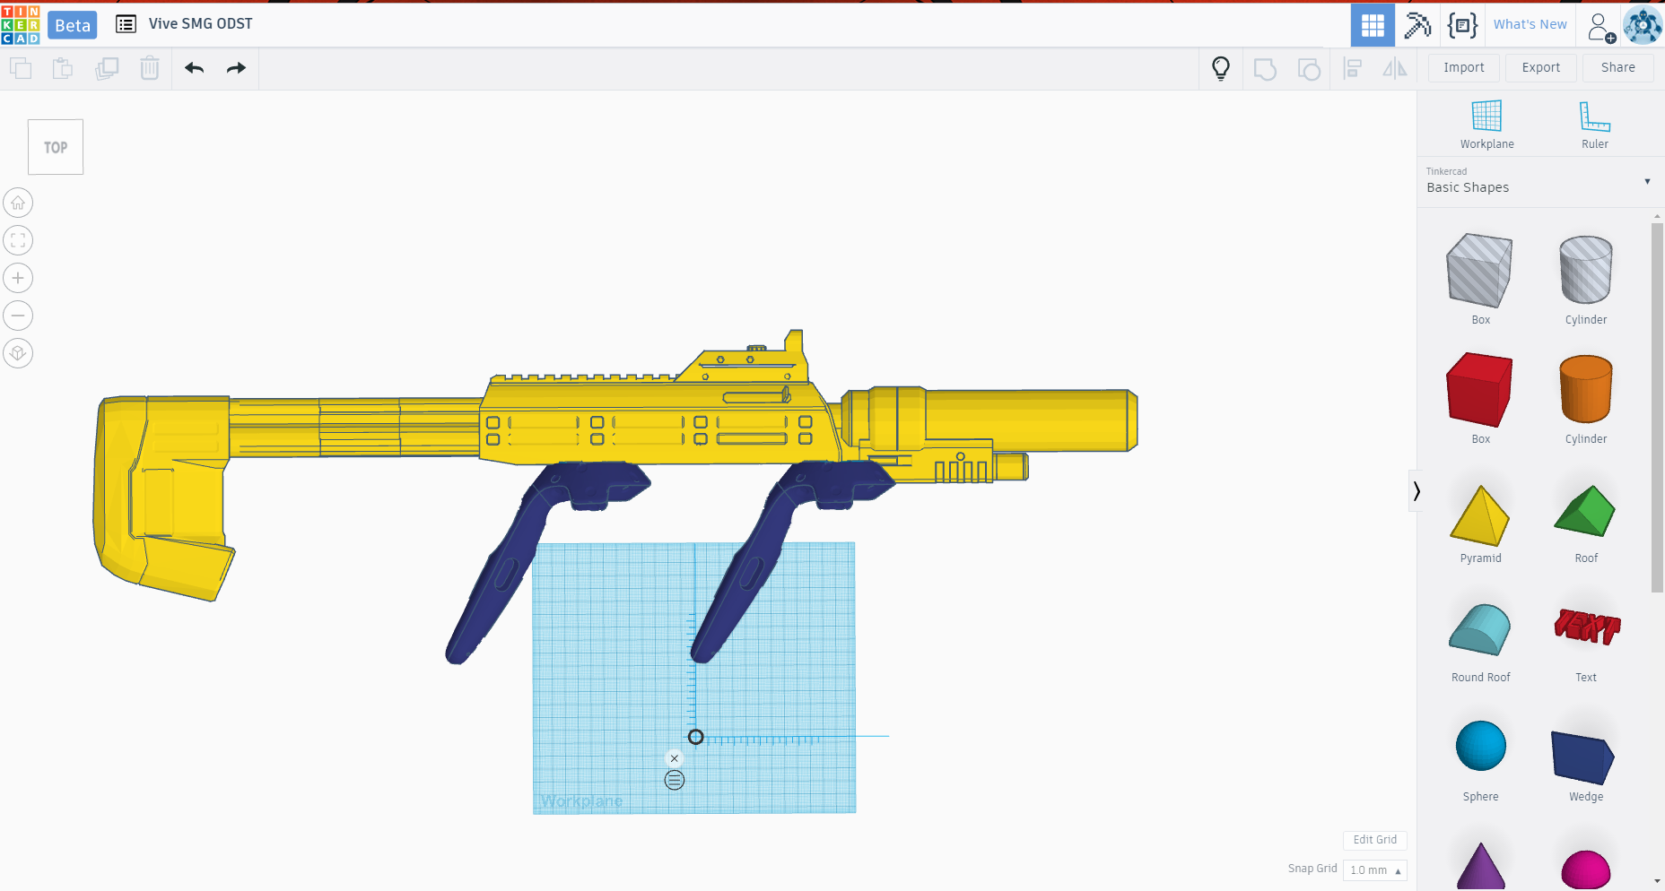Click the Vive SMG ODST design title
This screenshot has height=891, width=1665.
click(201, 23)
